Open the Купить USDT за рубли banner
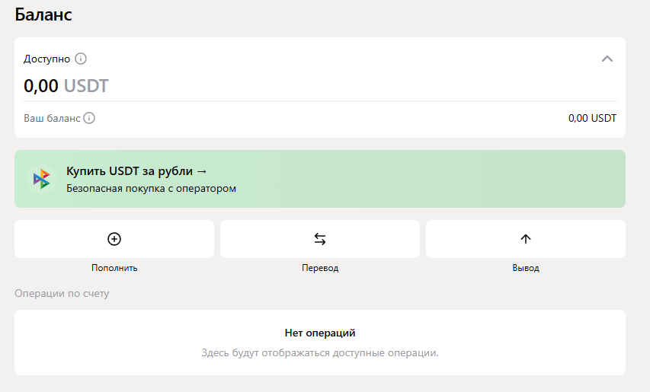The image size is (650, 392). tap(319, 179)
